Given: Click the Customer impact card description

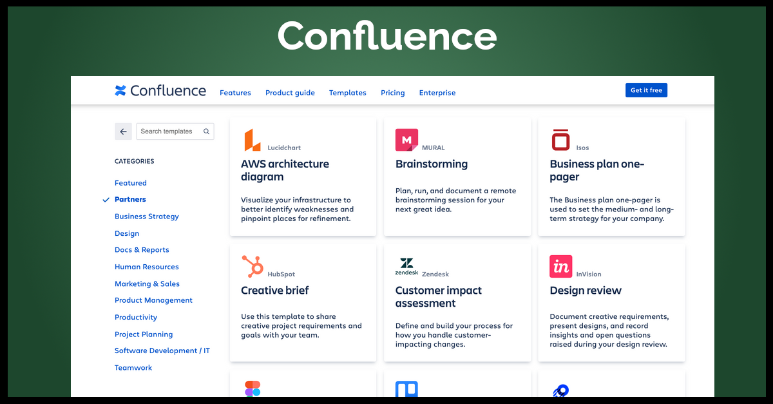Looking at the screenshot, I should tap(454, 335).
